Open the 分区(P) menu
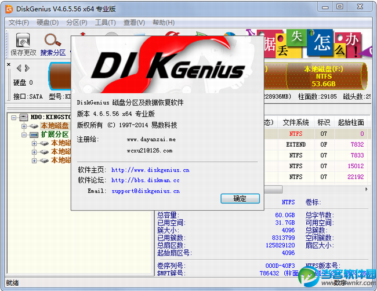Viewport: 377px width, 291px height. (x=77, y=23)
